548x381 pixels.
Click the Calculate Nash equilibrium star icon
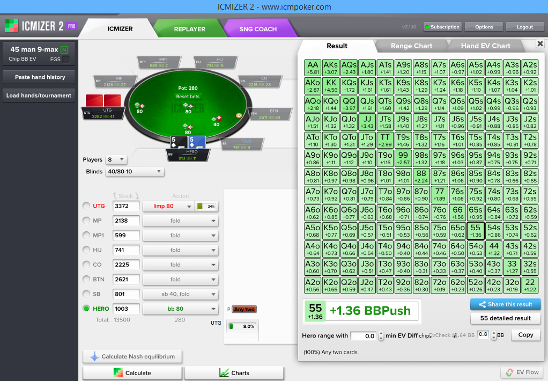[94, 356]
